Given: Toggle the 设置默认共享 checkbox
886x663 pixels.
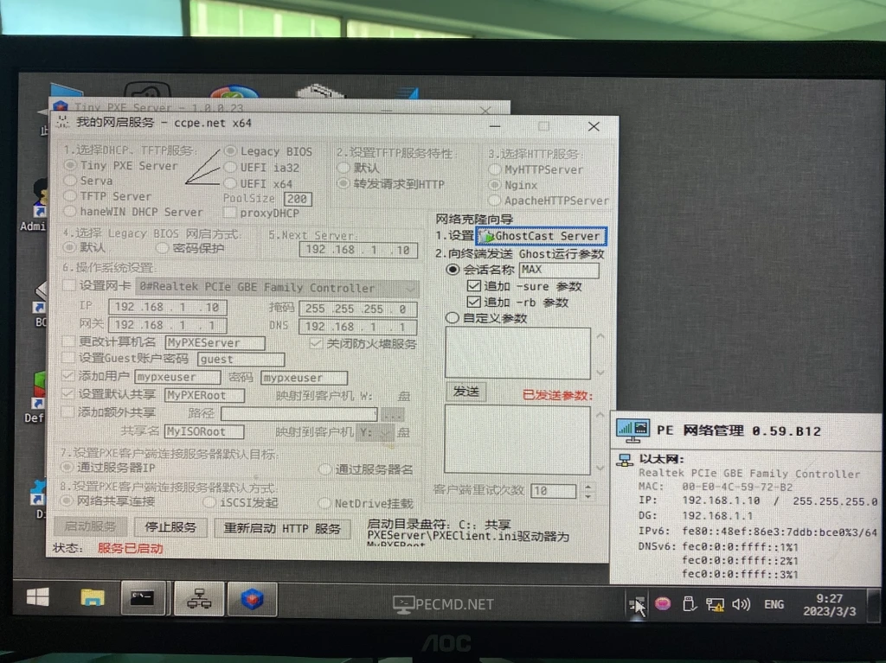Looking at the screenshot, I should pos(68,393).
